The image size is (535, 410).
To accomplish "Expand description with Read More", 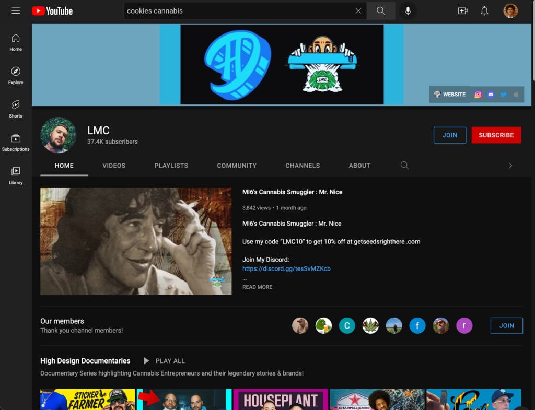I will pyautogui.click(x=257, y=287).
